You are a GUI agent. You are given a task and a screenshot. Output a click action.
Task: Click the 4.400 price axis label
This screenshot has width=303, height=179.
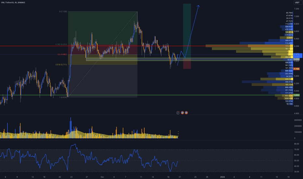point(296,113)
